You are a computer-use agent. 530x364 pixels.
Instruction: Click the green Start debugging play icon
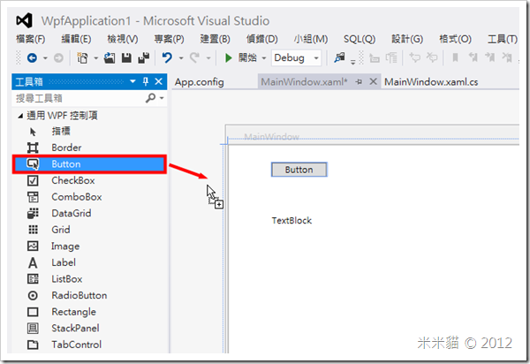click(229, 58)
